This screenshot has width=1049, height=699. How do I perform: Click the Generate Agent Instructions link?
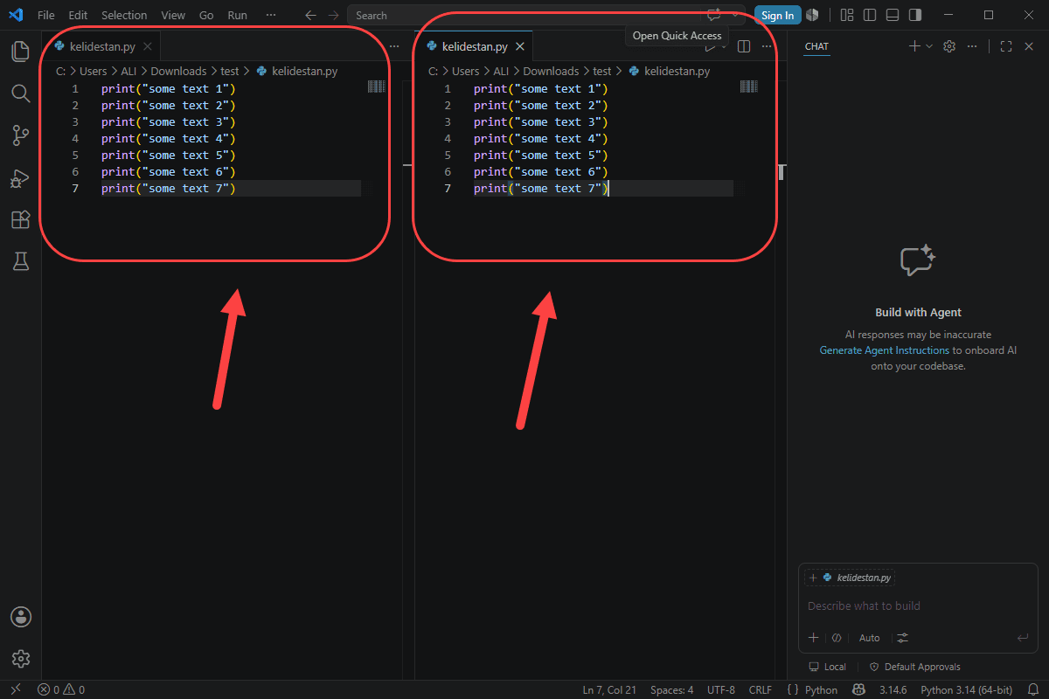tap(884, 350)
